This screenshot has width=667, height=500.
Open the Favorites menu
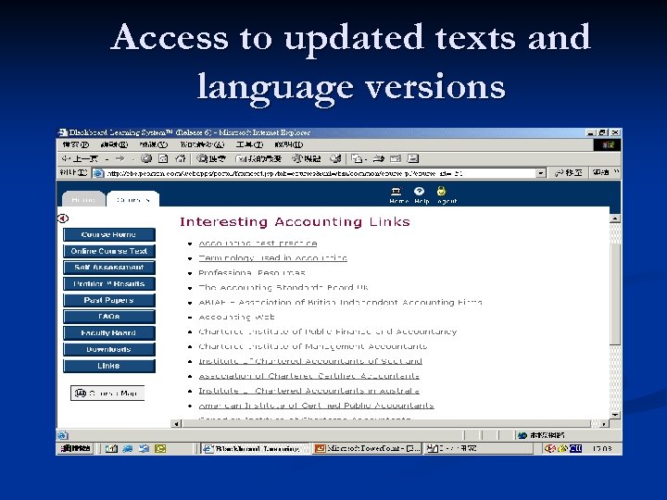[x=202, y=145]
